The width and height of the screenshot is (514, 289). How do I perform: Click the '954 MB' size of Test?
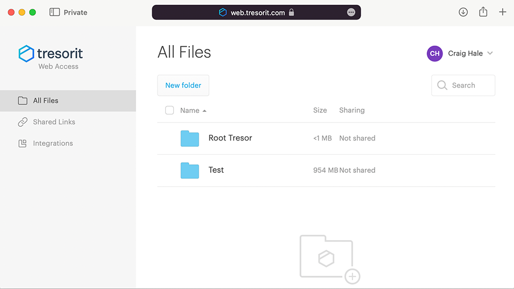tap(325, 170)
